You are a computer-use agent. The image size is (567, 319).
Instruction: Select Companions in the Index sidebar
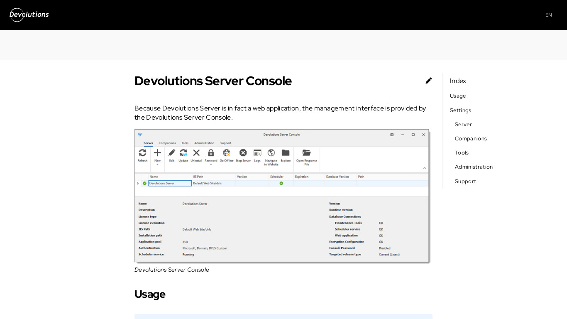[x=471, y=139]
